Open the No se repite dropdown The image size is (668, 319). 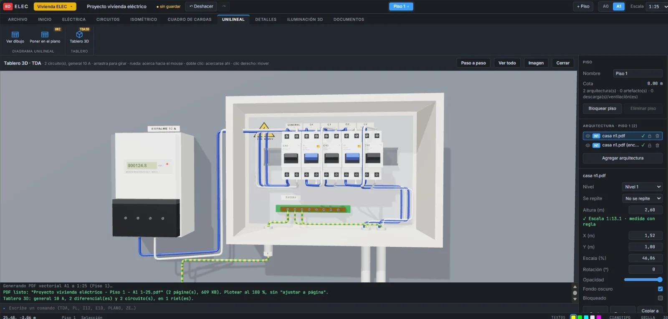click(x=642, y=198)
